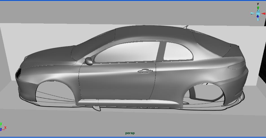266x138 pixels.
Task: Click the red cone on the view gizmo
Action: 263,14
